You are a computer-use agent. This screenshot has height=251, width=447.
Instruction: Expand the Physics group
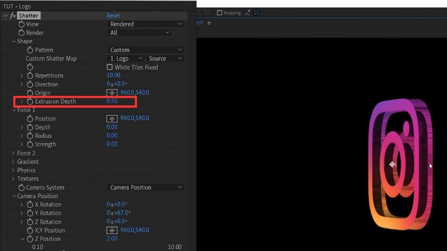13,170
